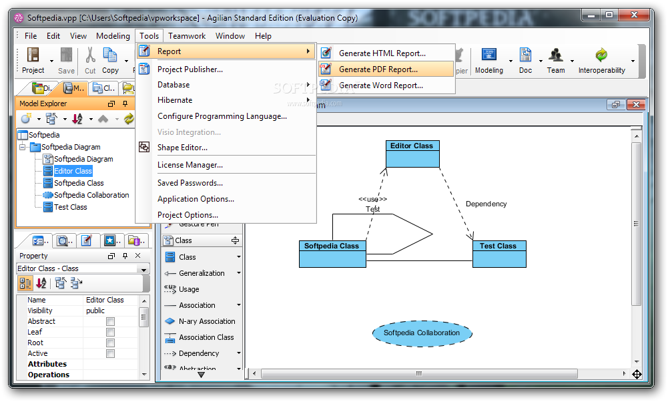
Task: Click the Editor Class shape in diagram
Action: 412,154
